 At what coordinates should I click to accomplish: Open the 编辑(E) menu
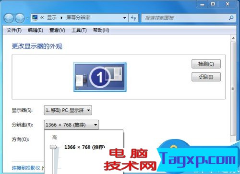(36, 30)
